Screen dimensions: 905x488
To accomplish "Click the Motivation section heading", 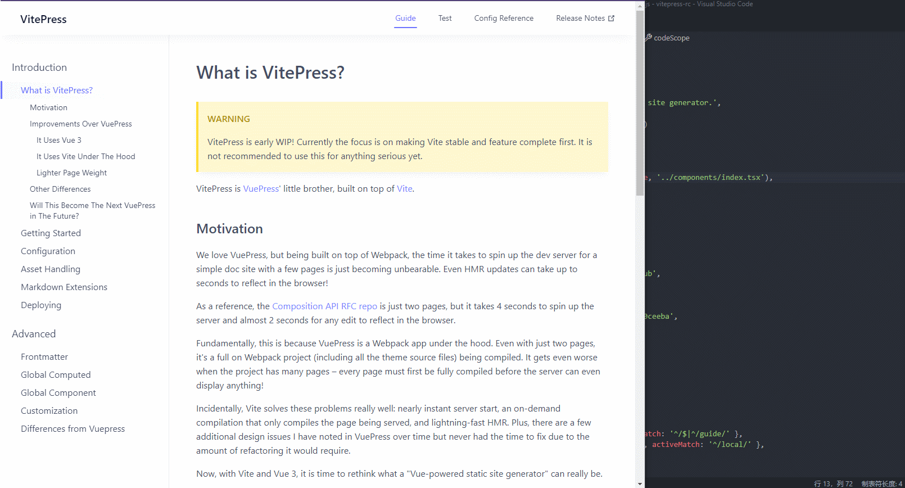I will tap(229, 229).
